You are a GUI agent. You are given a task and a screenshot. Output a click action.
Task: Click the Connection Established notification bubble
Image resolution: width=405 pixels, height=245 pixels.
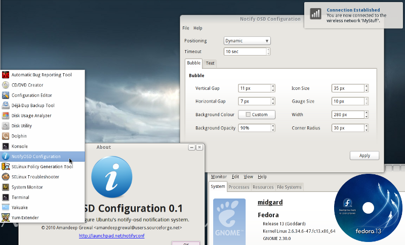point(353,16)
